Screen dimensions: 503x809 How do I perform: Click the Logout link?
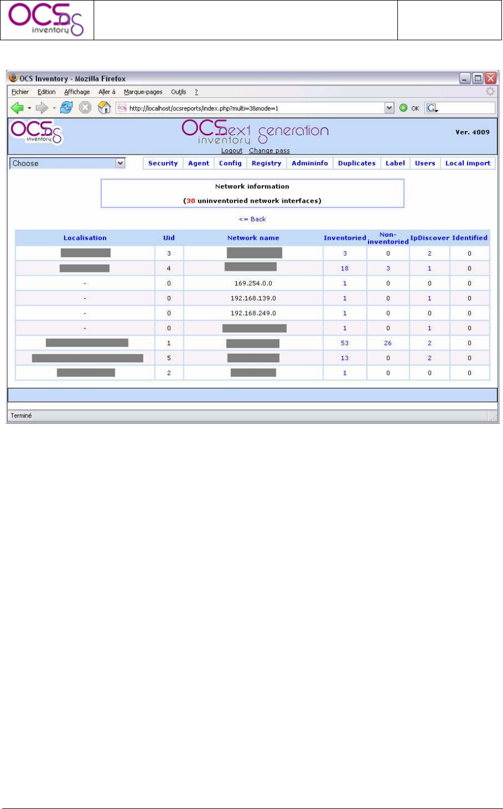[x=232, y=151]
